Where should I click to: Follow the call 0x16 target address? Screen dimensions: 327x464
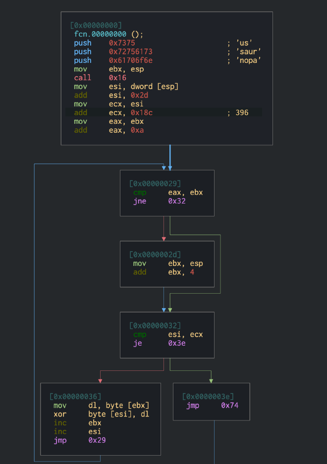click(x=117, y=78)
